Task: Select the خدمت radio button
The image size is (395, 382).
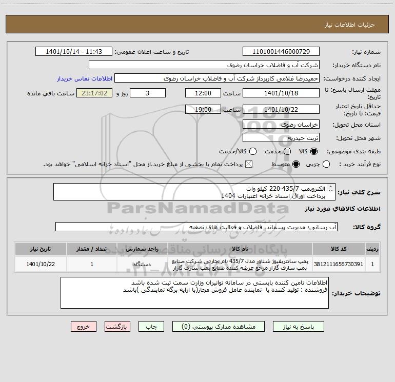Action: coord(287,151)
